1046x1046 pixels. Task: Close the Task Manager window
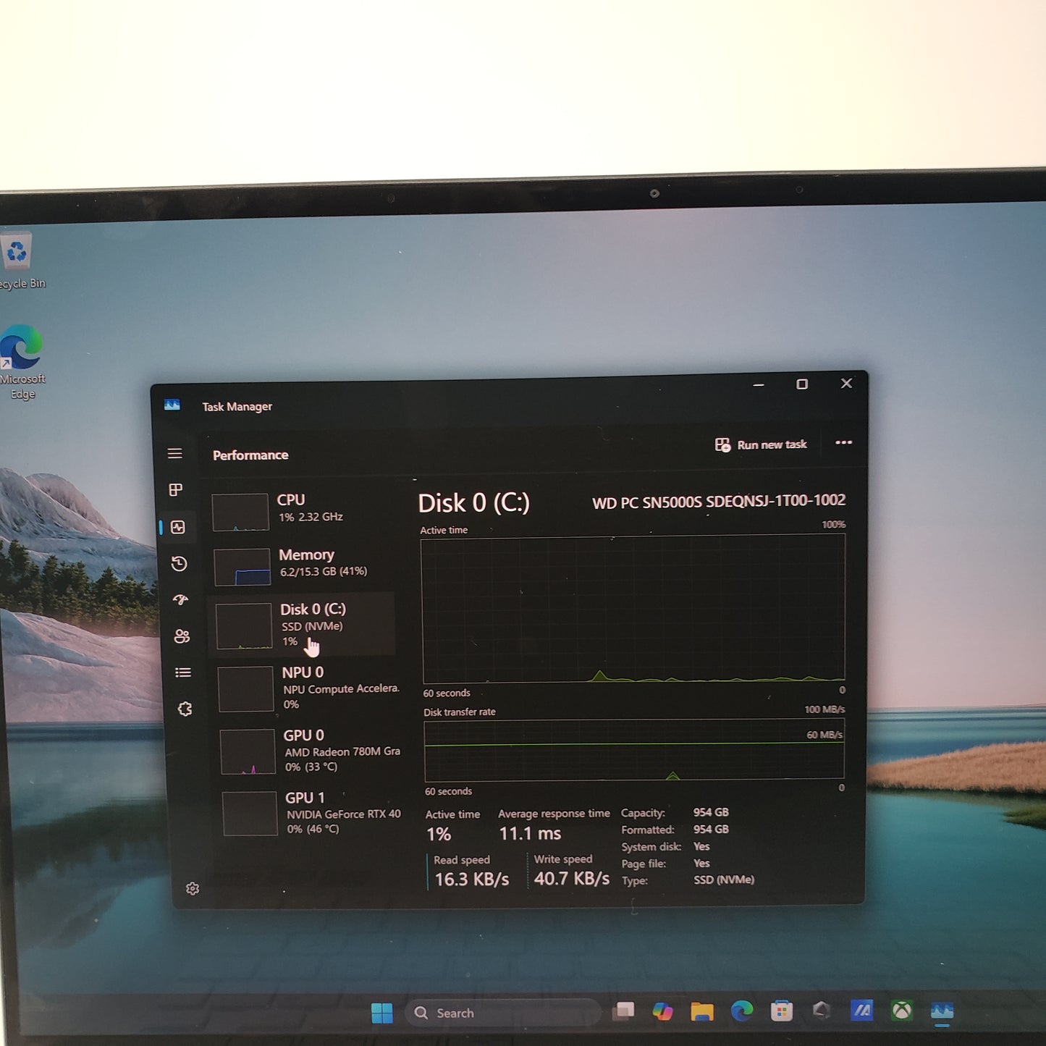[846, 383]
